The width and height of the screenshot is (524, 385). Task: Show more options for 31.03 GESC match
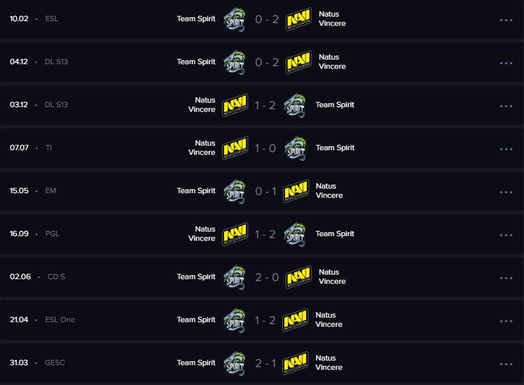pos(506,364)
